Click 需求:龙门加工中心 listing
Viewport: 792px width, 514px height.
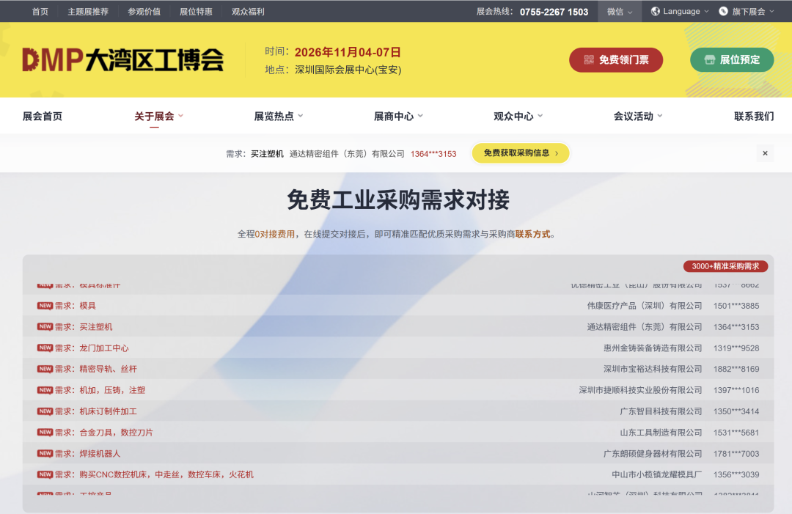pyautogui.click(x=92, y=348)
